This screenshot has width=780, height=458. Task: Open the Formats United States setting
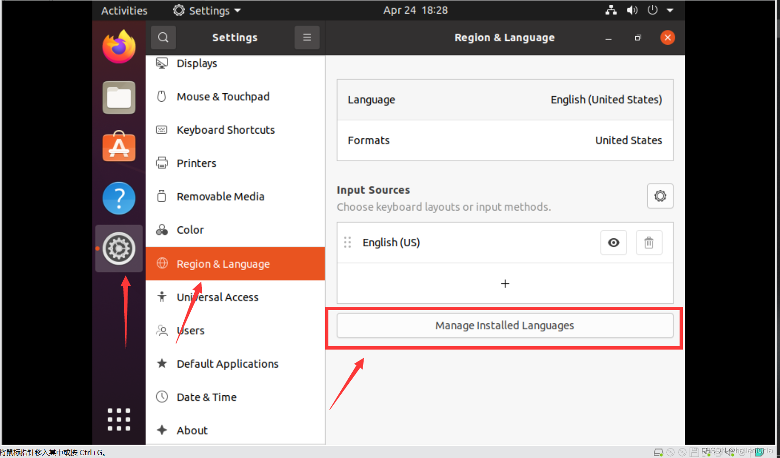point(504,140)
